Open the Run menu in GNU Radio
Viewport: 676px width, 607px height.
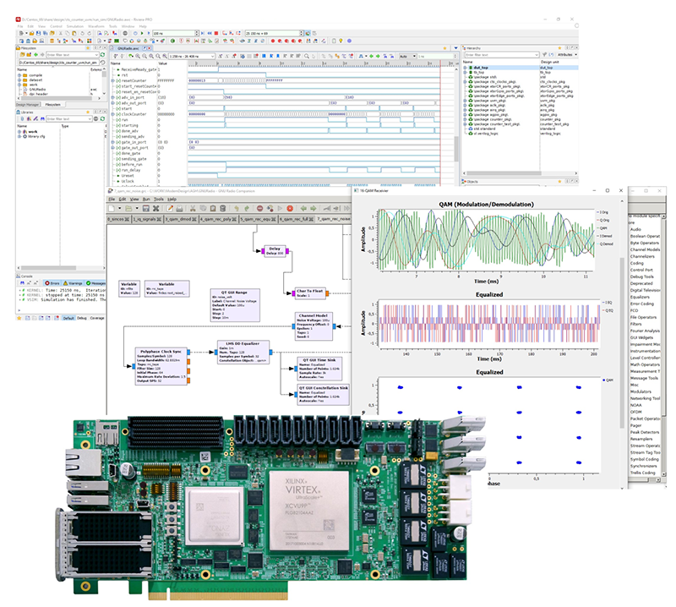[144, 200]
